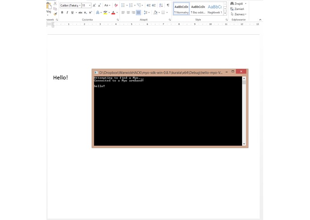Open the Znajdź dropdown arrow
This screenshot has width=310, height=220.
click(x=246, y=4)
